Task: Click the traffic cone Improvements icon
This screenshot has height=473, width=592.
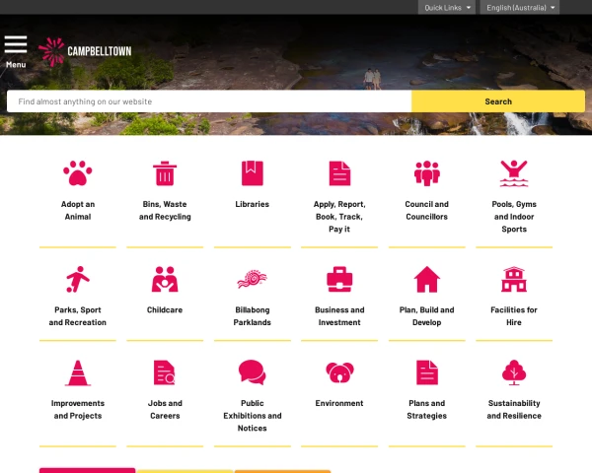Action: point(78,372)
